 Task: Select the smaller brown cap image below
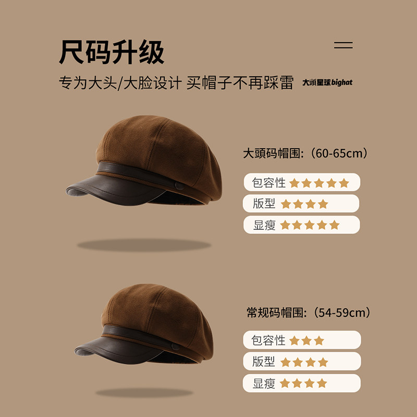(144, 324)
